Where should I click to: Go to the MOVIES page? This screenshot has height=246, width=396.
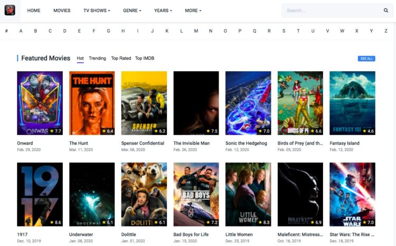62,11
